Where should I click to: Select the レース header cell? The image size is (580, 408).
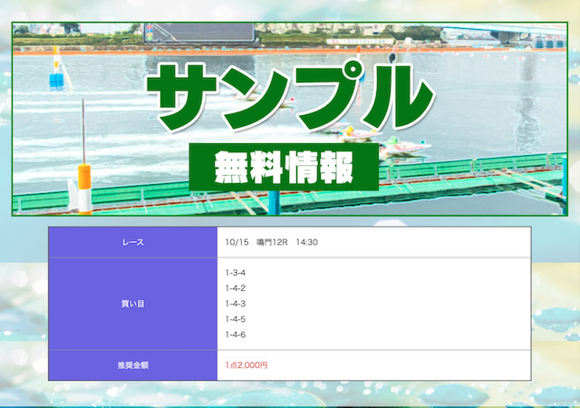133,242
